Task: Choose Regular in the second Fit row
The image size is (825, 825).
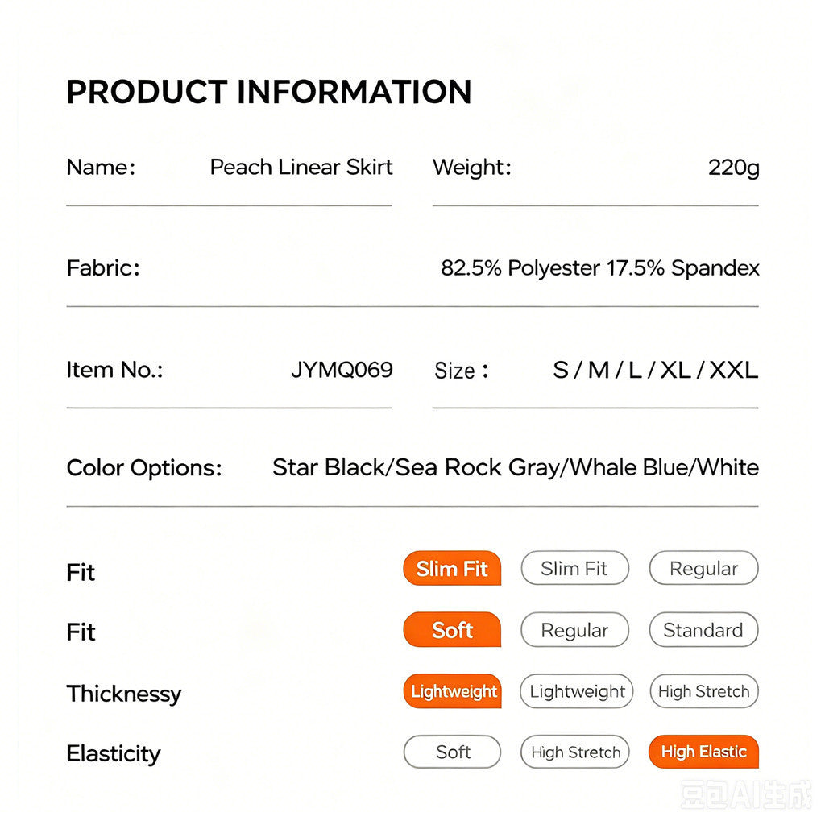Action: (574, 630)
